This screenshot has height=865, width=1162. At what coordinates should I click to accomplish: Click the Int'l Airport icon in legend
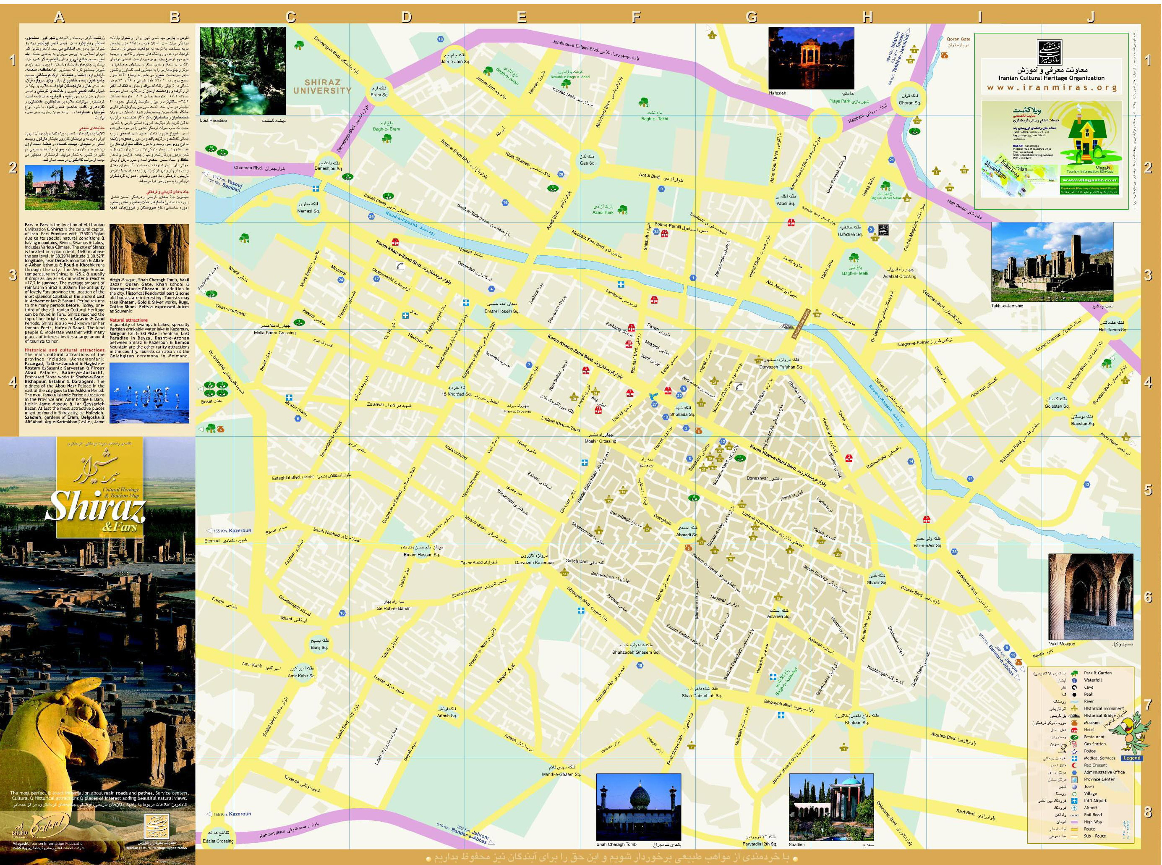pos(1075,801)
